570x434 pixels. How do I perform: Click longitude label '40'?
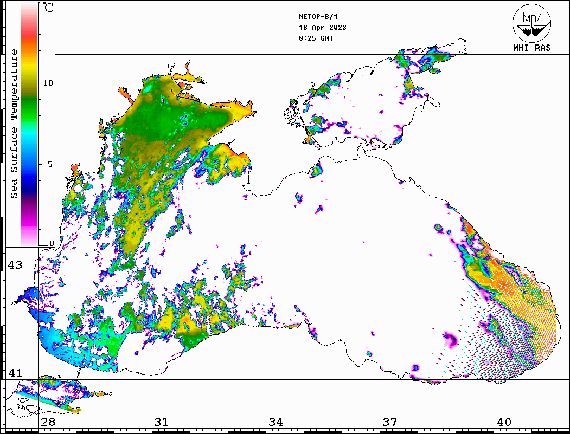(x=504, y=422)
